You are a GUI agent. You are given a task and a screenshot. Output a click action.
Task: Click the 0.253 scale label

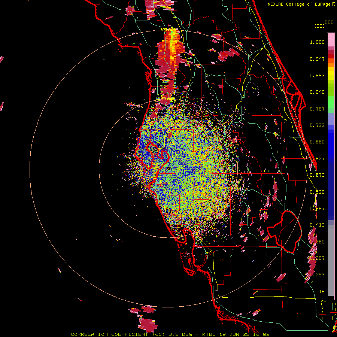coord(317,275)
